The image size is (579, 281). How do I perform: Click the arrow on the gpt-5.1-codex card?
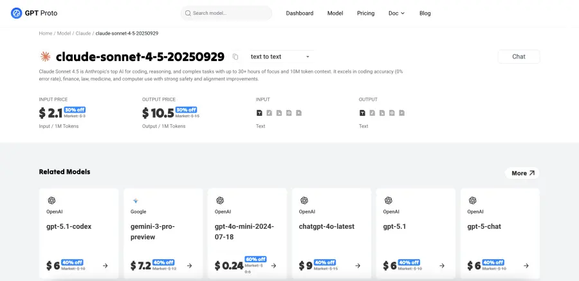pos(106,266)
